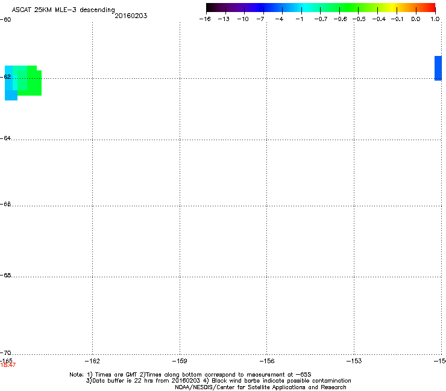Viewport: 446px width, 391px height.
Task: Click the color bar label 1.0
Action: click(435, 19)
